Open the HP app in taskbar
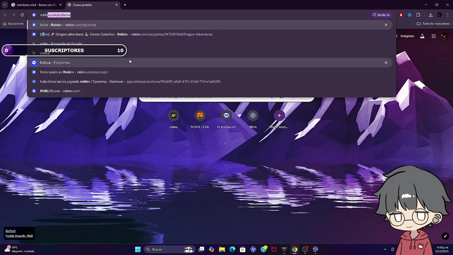The image size is (453, 255). pos(253,249)
